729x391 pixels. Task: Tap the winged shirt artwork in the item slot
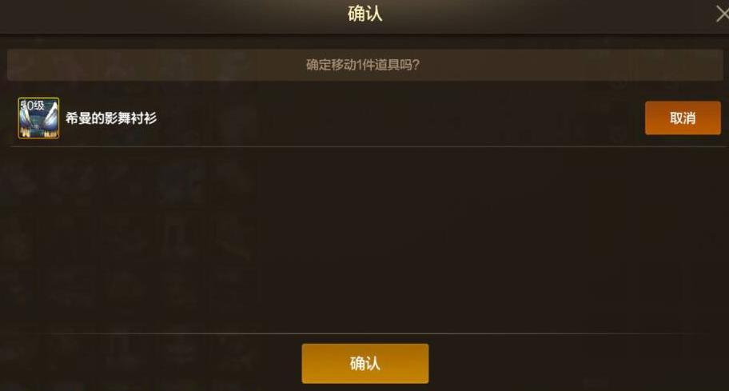[38, 118]
